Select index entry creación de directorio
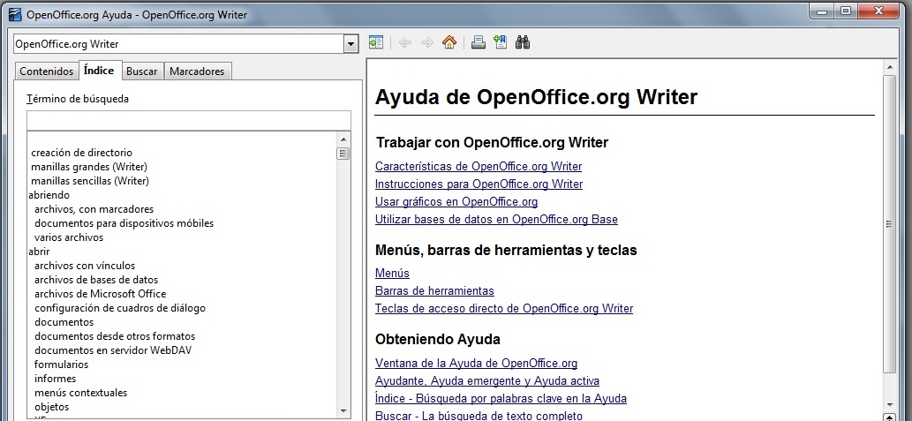912x421 pixels. (81, 153)
